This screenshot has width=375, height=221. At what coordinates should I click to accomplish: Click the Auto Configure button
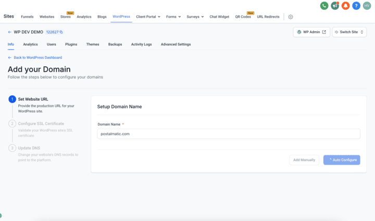tap(342, 160)
